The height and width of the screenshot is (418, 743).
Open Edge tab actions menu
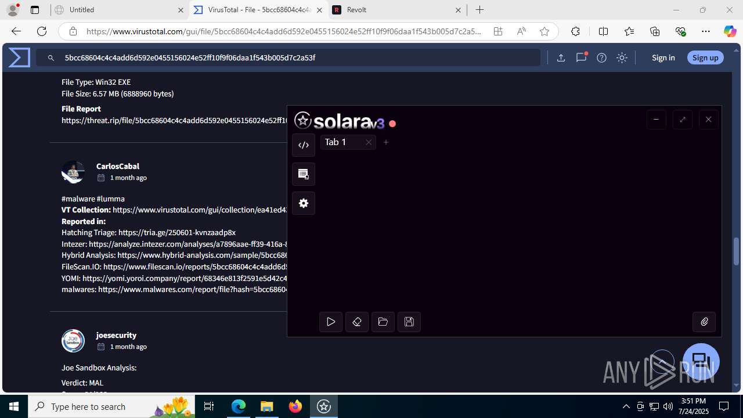35,10
